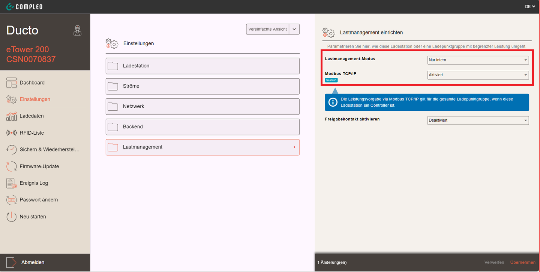The width and height of the screenshot is (540, 272).
Task: Open the Ladestation settings folder
Action: pyautogui.click(x=202, y=66)
